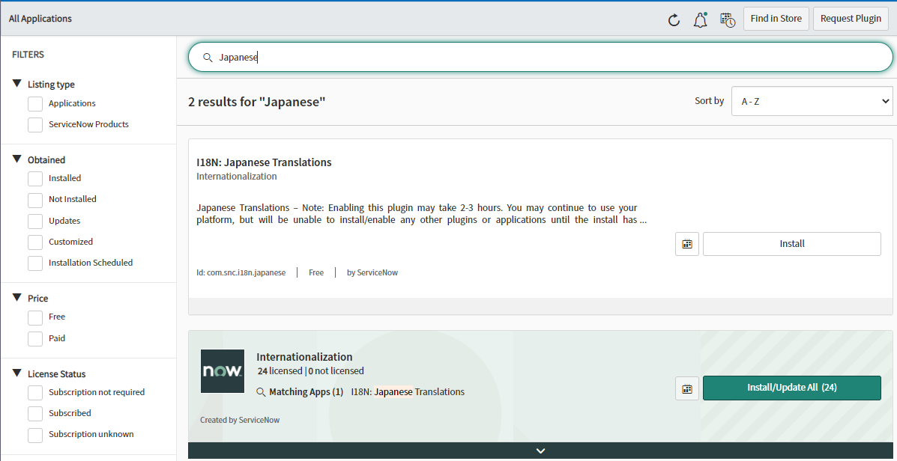Viewport: 897px width, 461px height.
Task: Check Subscription unknown checkbox
Action: click(35, 435)
